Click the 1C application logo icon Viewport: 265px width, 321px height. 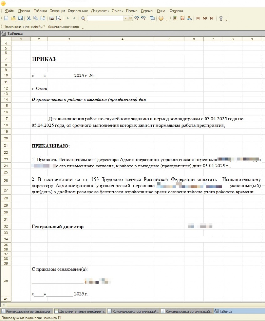tap(3, 3)
